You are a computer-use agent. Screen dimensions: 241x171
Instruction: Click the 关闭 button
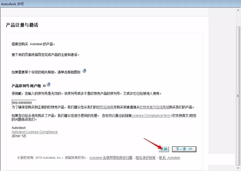tap(164, 149)
